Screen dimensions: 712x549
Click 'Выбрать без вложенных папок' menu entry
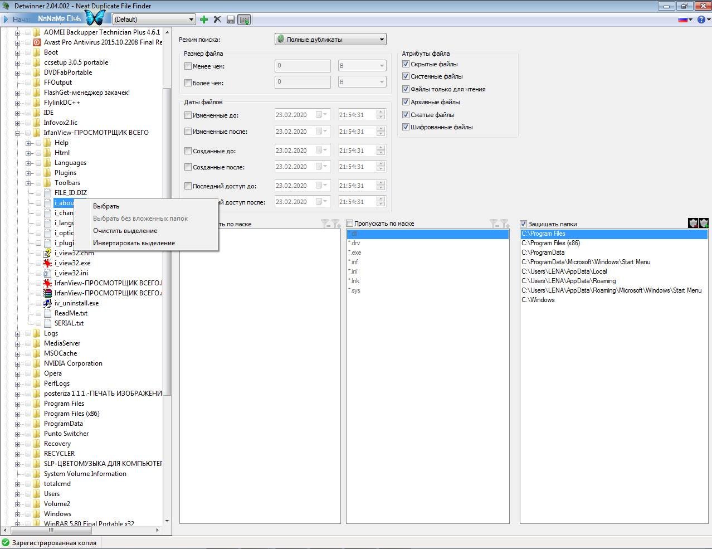click(x=140, y=218)
